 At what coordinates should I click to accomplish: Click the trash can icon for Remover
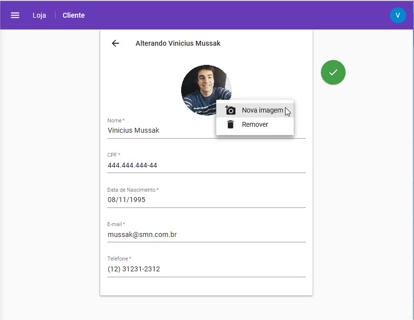coord(230,124)
